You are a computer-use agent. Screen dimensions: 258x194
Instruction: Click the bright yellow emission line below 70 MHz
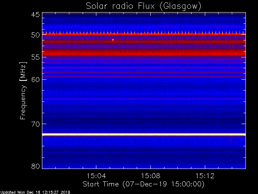point(144,135)
